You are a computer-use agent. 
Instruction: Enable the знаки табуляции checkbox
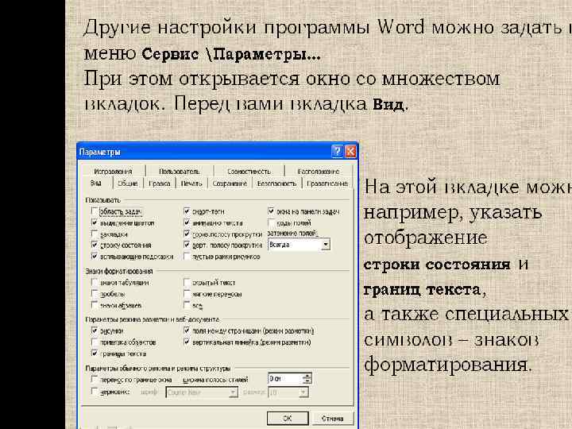click(x=95, y=282)
